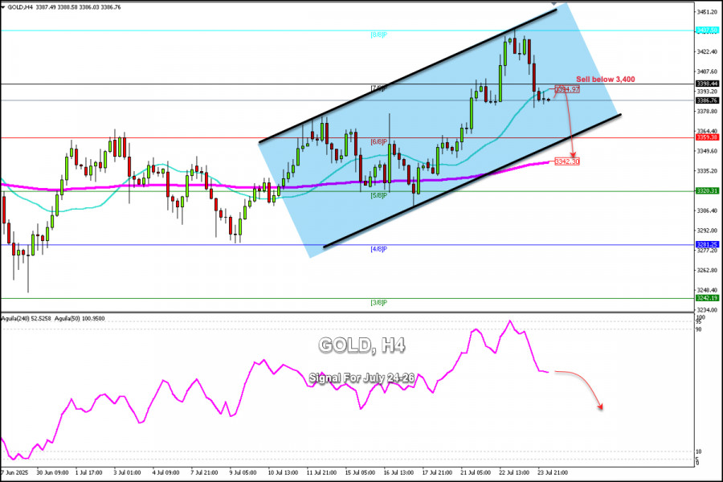Screen dimensions: 723x482
Task: Click the 3378.80 price axis value
Action: (707, 111)
